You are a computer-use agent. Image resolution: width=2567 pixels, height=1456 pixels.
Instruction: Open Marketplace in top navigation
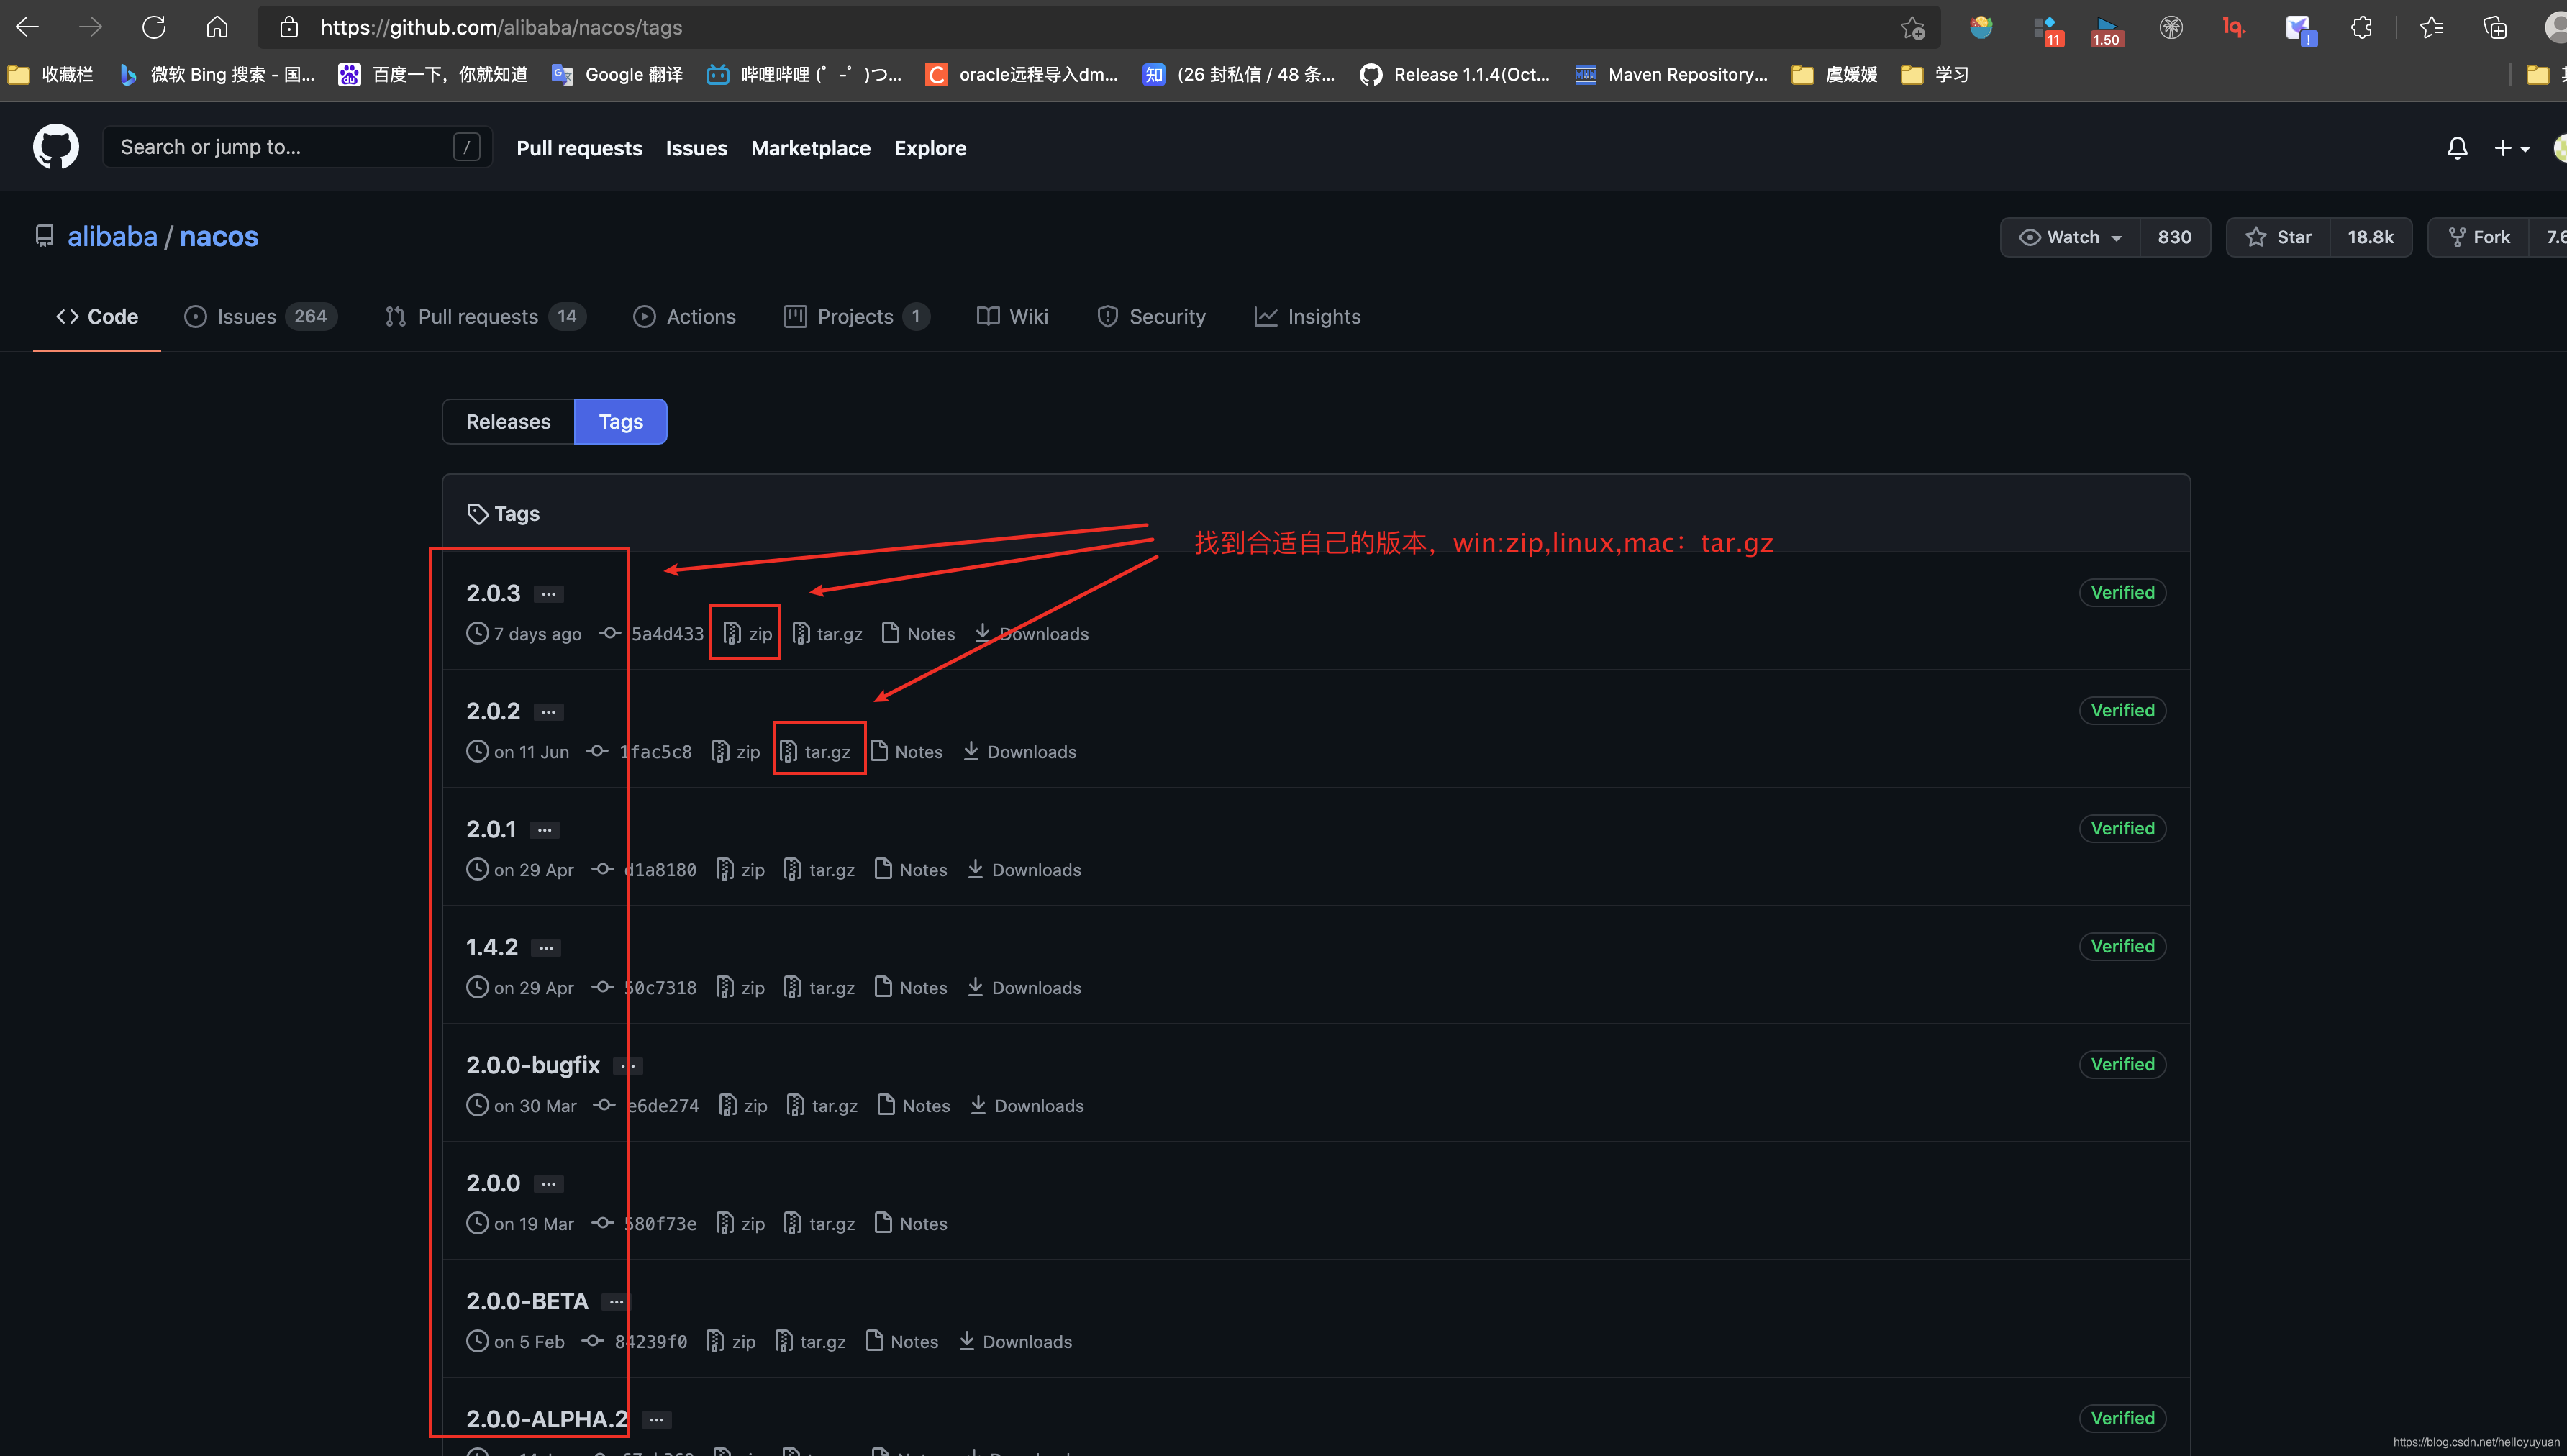point(810,148)
